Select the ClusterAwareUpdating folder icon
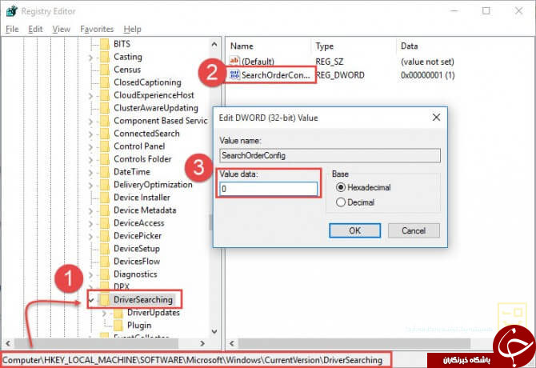Screen dimensions: 536x368 point(105,108)
